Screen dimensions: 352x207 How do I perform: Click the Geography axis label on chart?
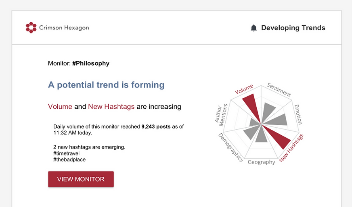point(261,162)
